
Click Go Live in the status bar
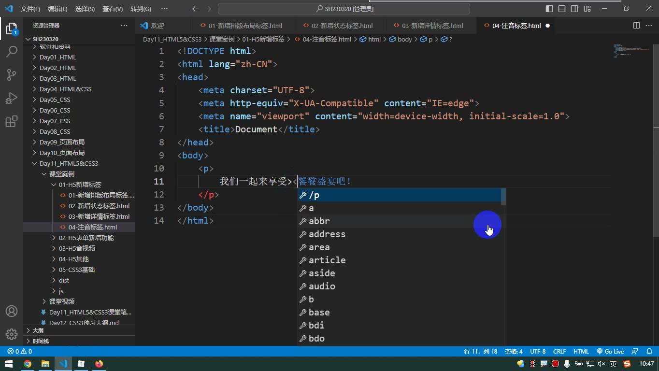click(610, 352)
